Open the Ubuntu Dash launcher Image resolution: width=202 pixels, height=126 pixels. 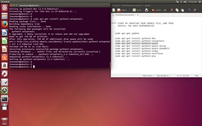pyautogui.click(x=4, y=8)
